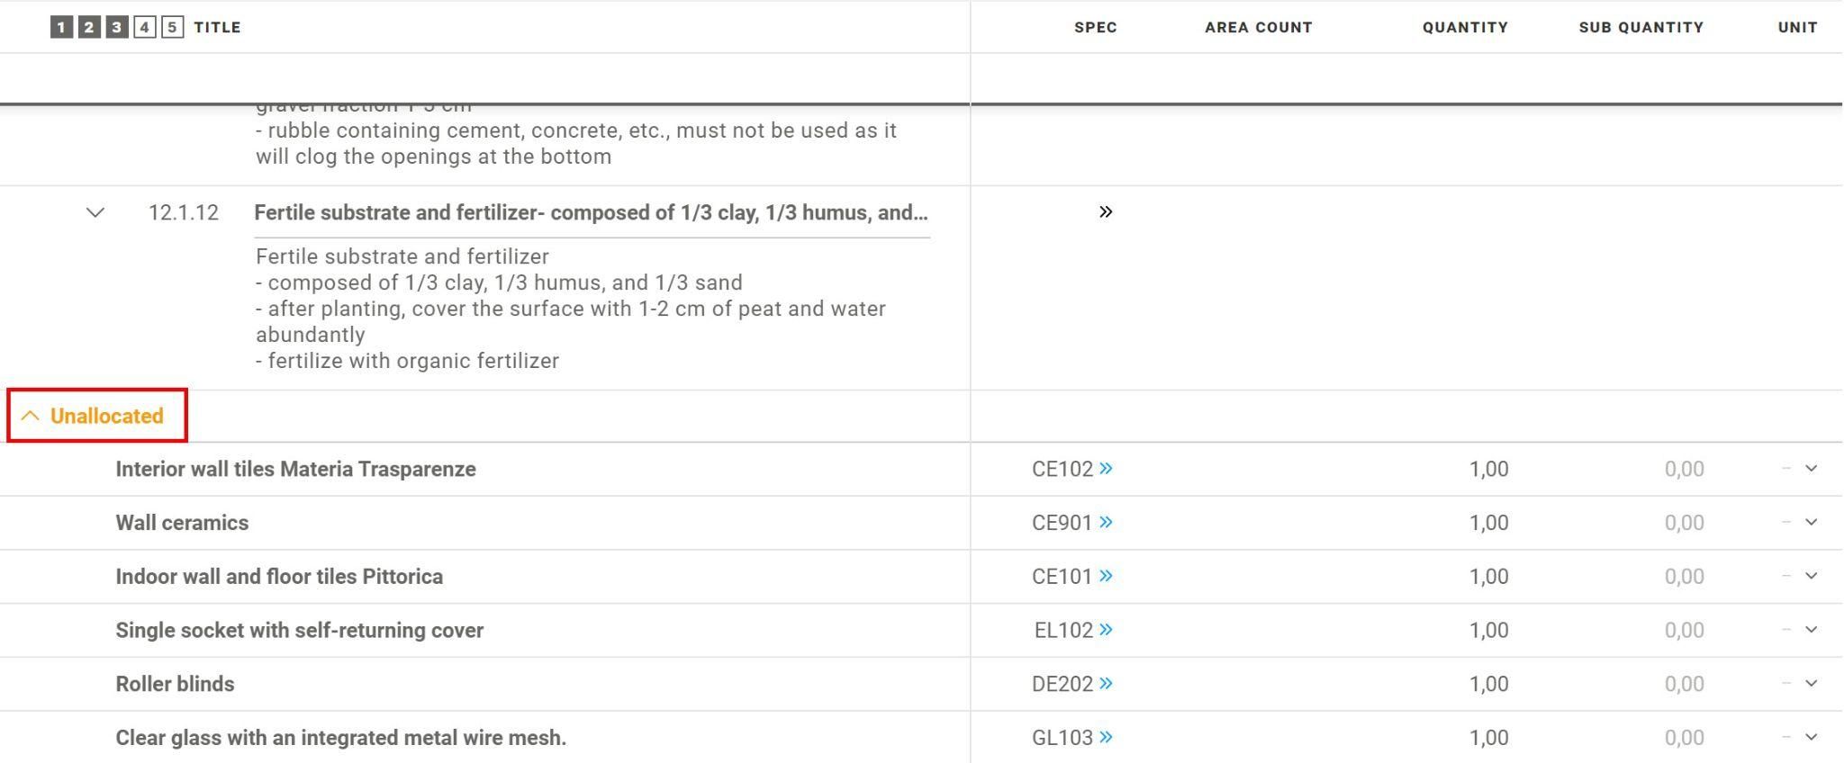The width and height of the screenshot is (1844, 763).
Task: Click 'fertilize with organic fertilizer' line
Action: (x=407, y=361)
